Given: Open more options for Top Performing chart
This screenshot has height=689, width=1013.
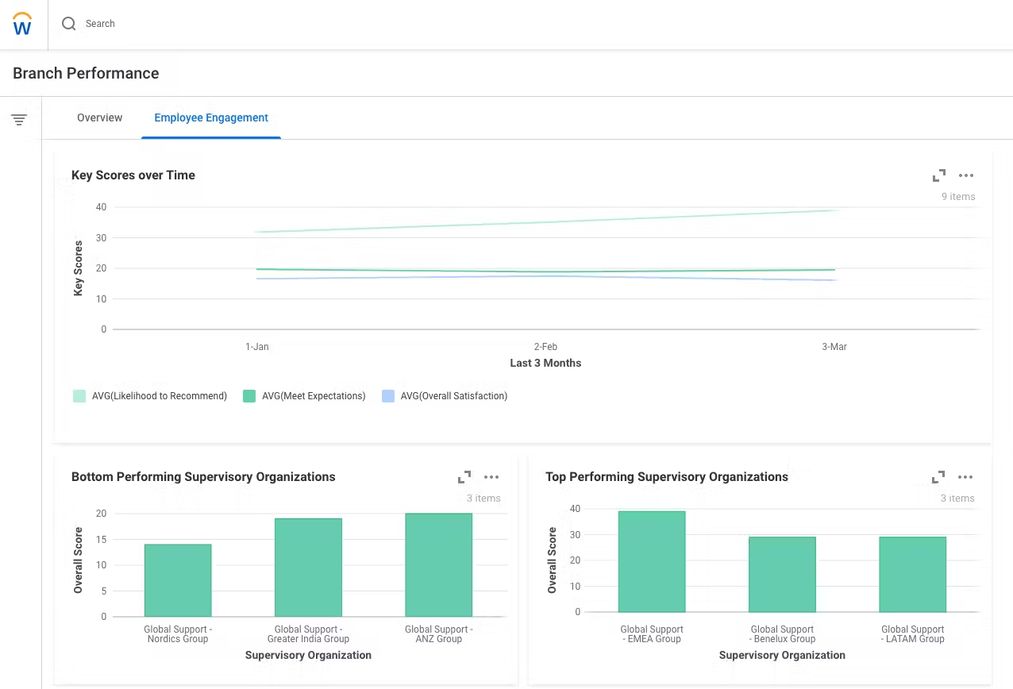Looking at the screenshot, I should [965, 477].
